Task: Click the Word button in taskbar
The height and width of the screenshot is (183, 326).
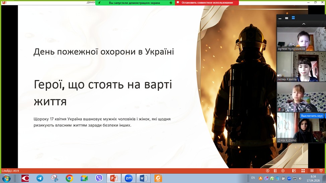Action: pos(143,178)
